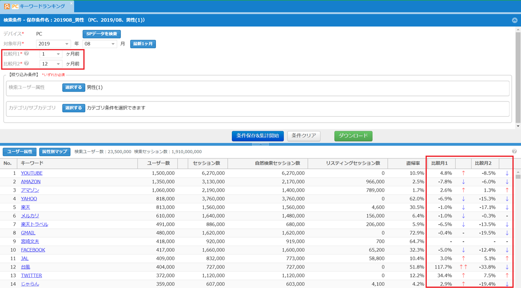Open the YOUTUBE keyword link

click(x=32, y=173)
